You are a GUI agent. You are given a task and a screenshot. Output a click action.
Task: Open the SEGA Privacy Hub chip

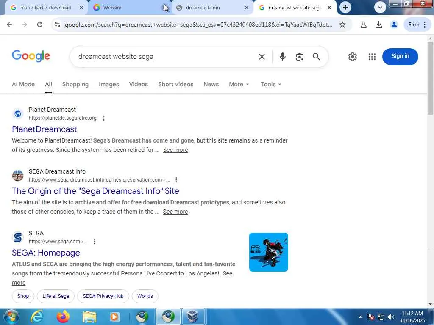tap(103, 296)
